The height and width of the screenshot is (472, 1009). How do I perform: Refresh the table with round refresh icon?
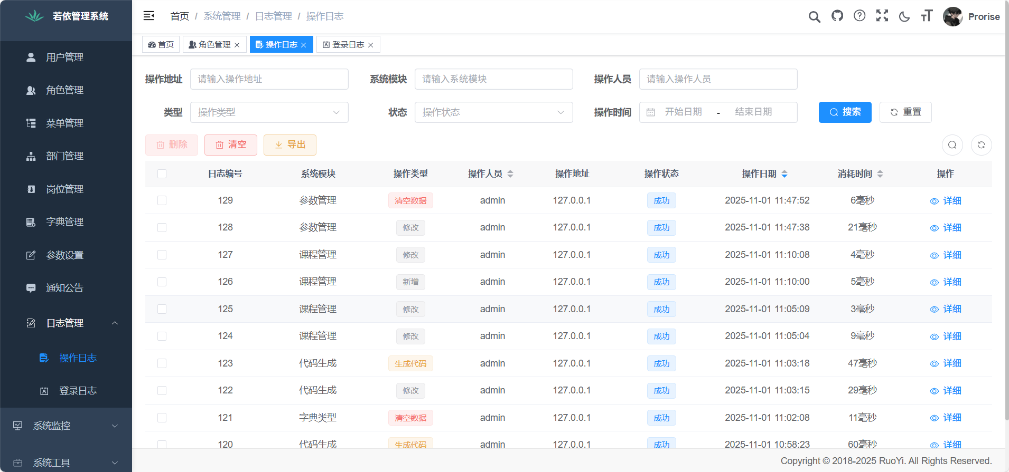pyautogui.click(x=981, y=145)
